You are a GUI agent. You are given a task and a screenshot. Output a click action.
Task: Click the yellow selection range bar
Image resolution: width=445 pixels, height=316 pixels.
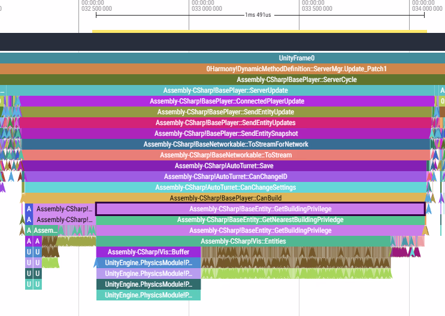pos(259,31)
